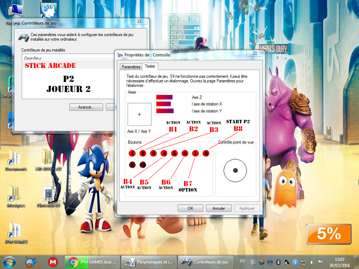The width and height of the screenshot is (359, 269).
Task: Open the blue info tray icon
Action: tap(295, 262)
